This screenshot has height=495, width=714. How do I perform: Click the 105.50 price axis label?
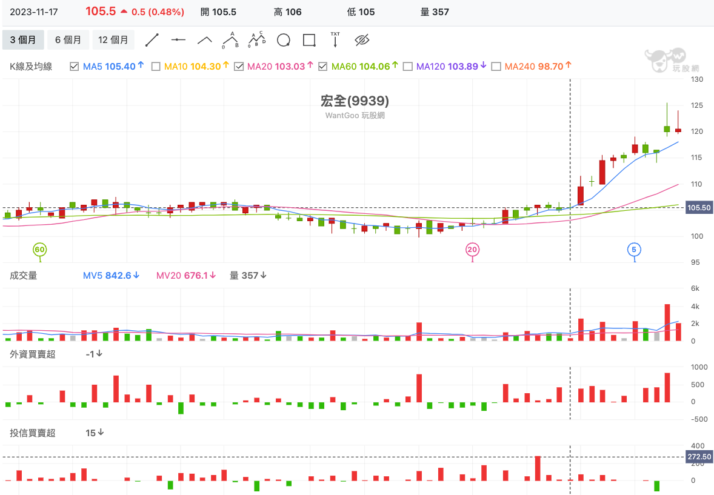tap(699, 208)
